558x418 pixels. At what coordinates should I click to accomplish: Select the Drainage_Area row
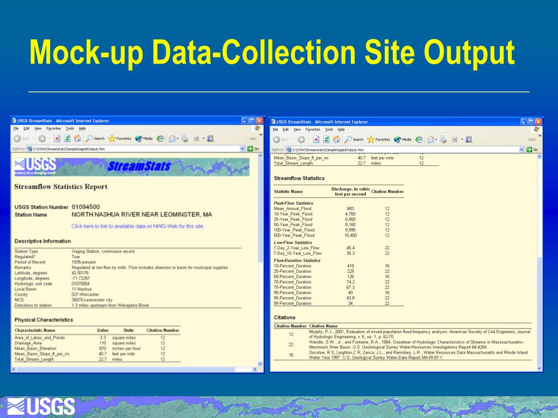[x=97, y=343]
